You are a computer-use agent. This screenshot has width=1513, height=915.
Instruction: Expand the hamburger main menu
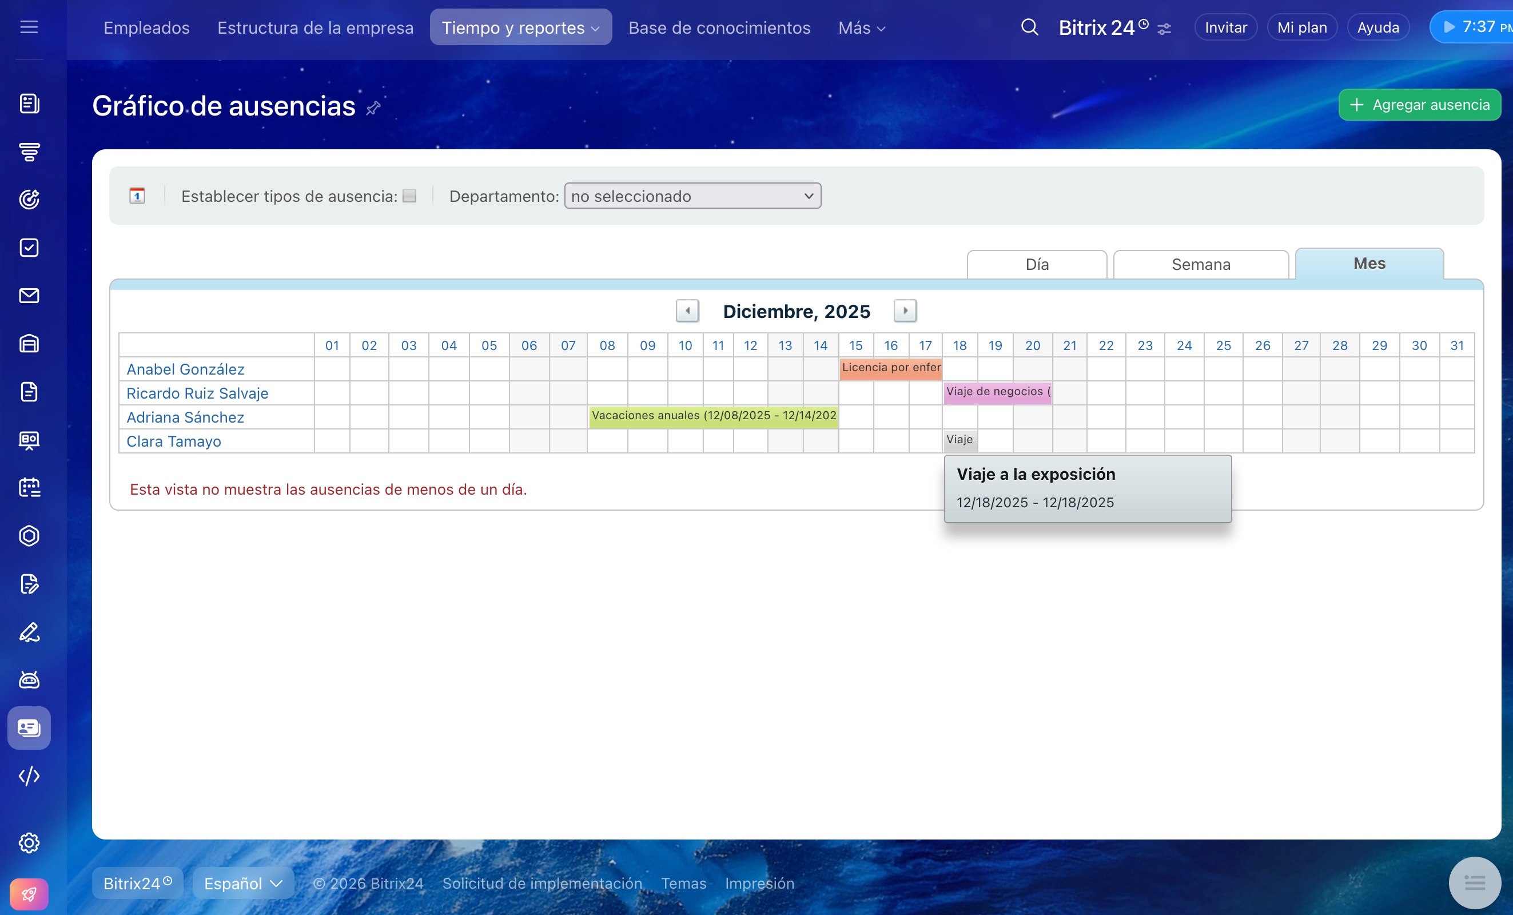coord(29,27)
